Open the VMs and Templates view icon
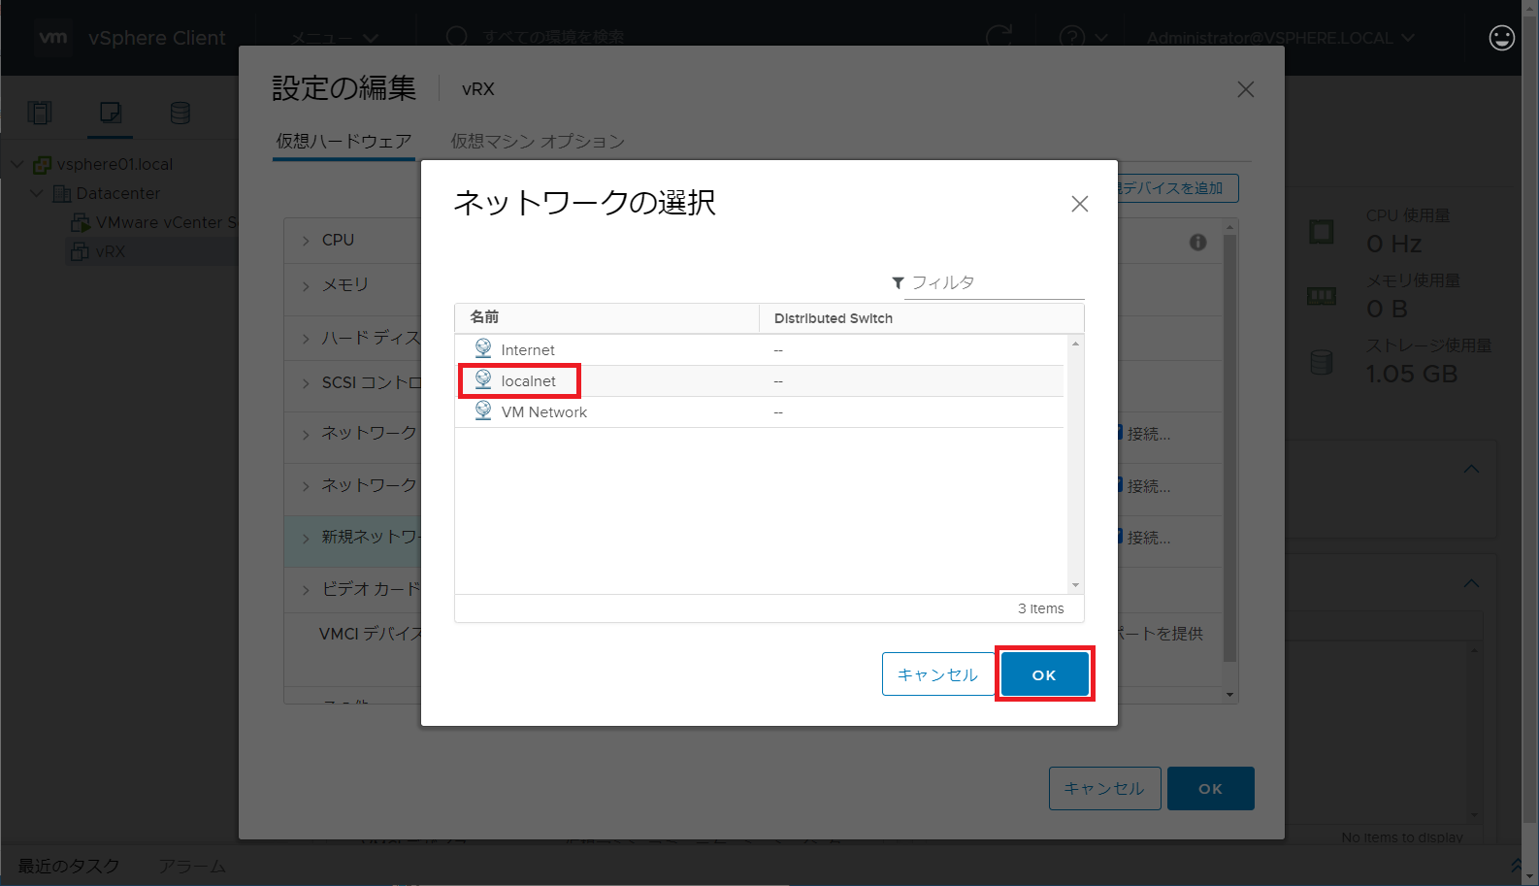The height and width of the screenshot is (886, 1539). [x=111, y=113]
